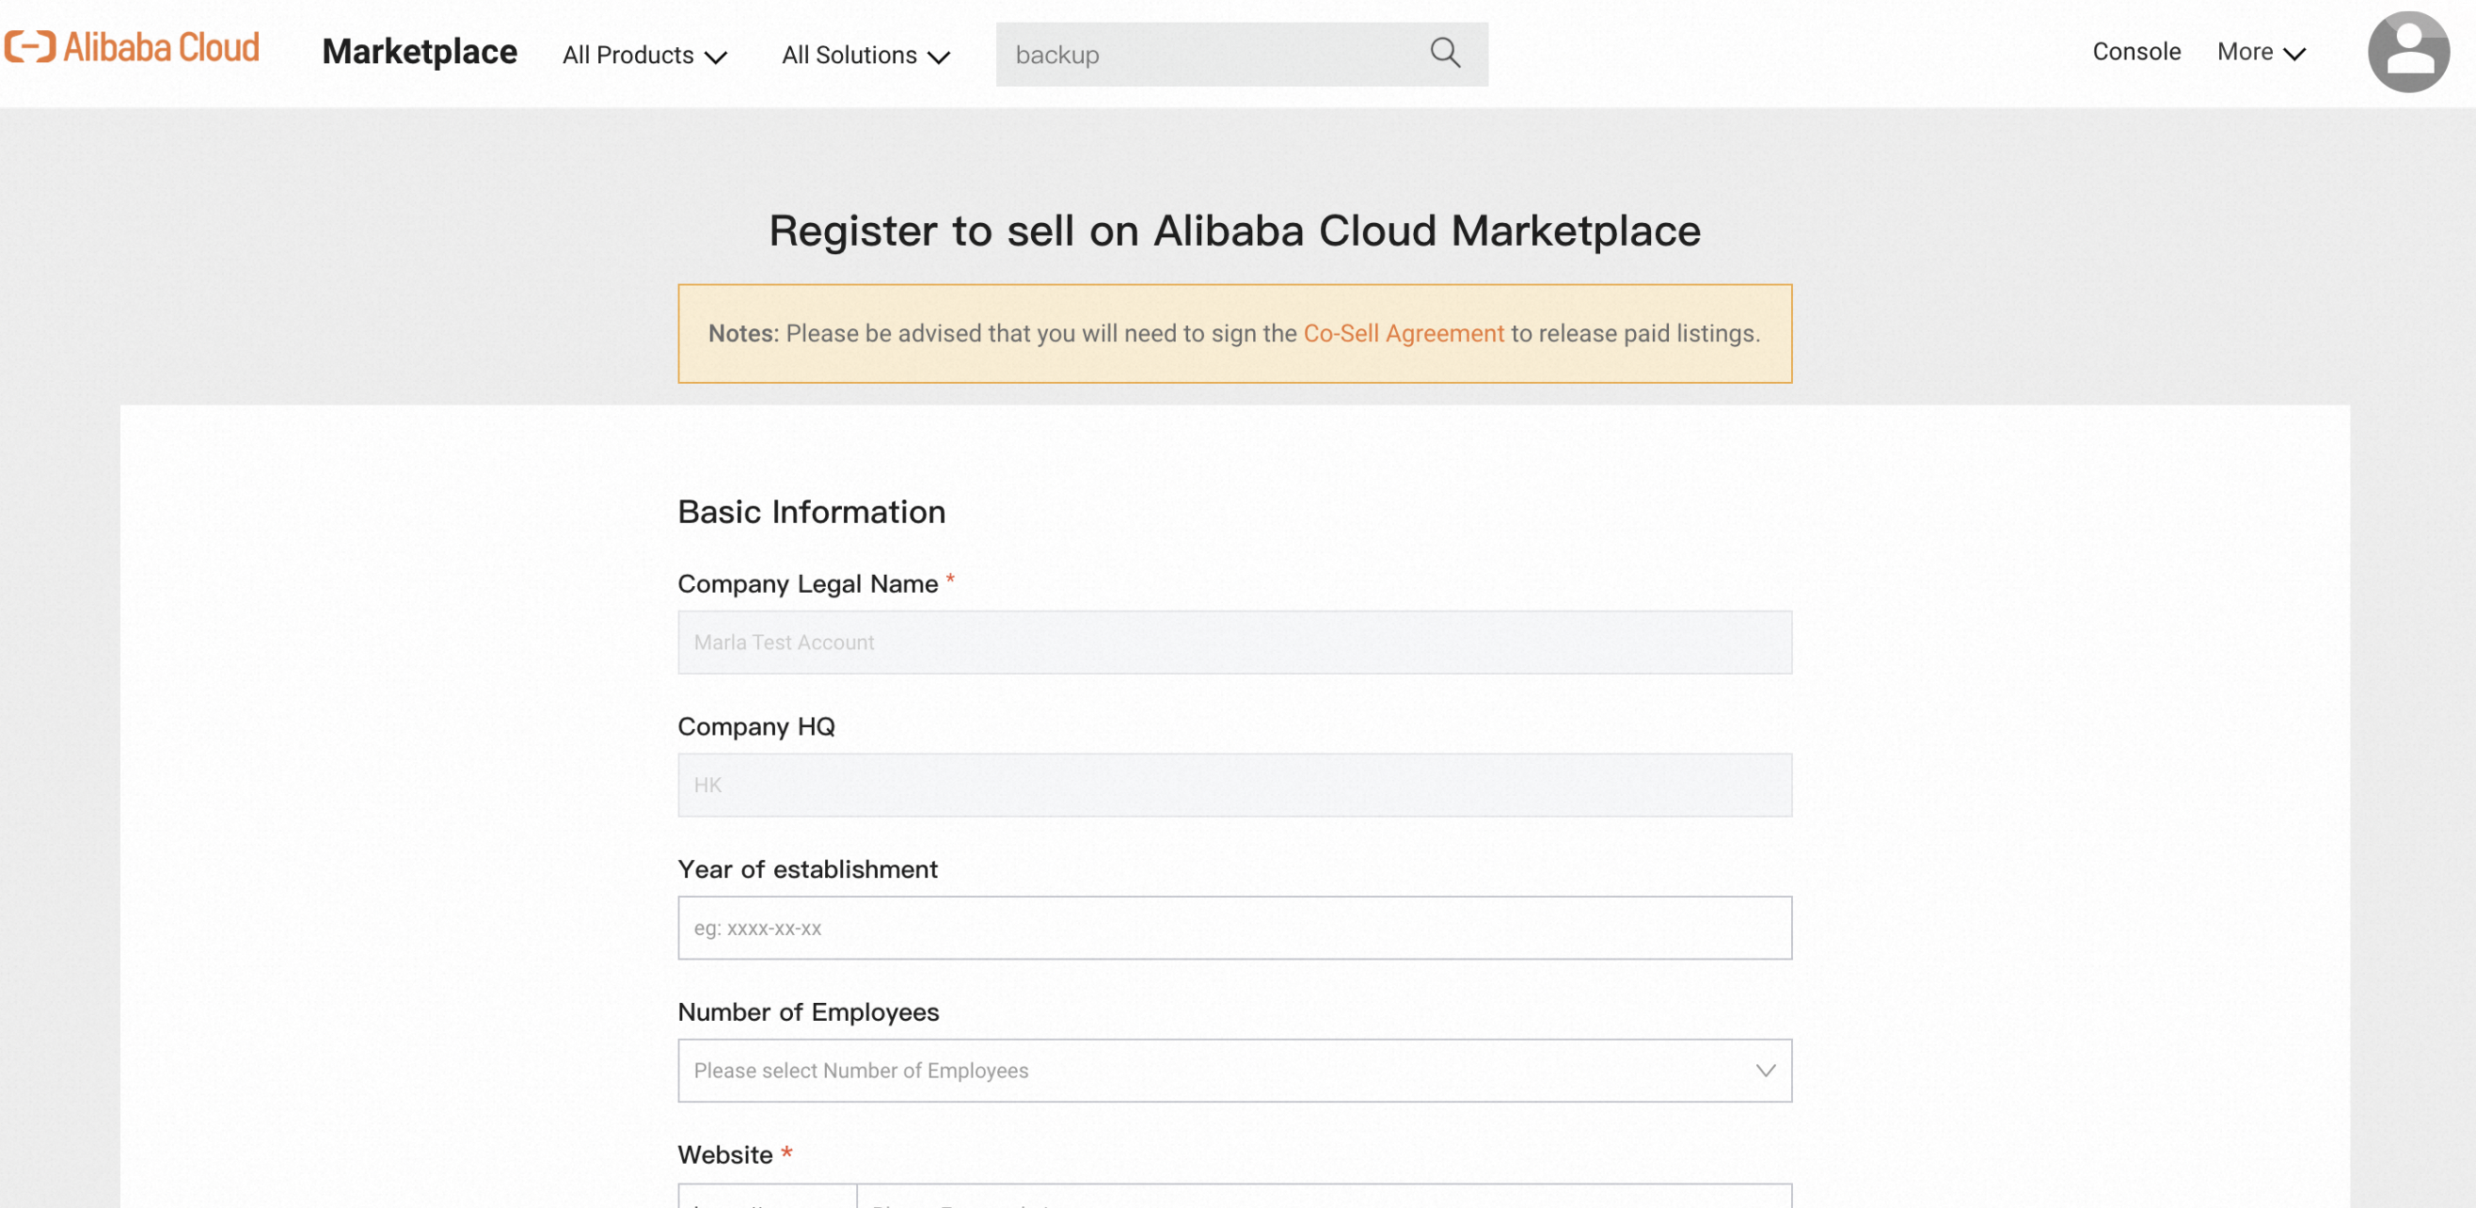Click the 'Year of establishment' label

pyautogui.click(x=807, y=868)
